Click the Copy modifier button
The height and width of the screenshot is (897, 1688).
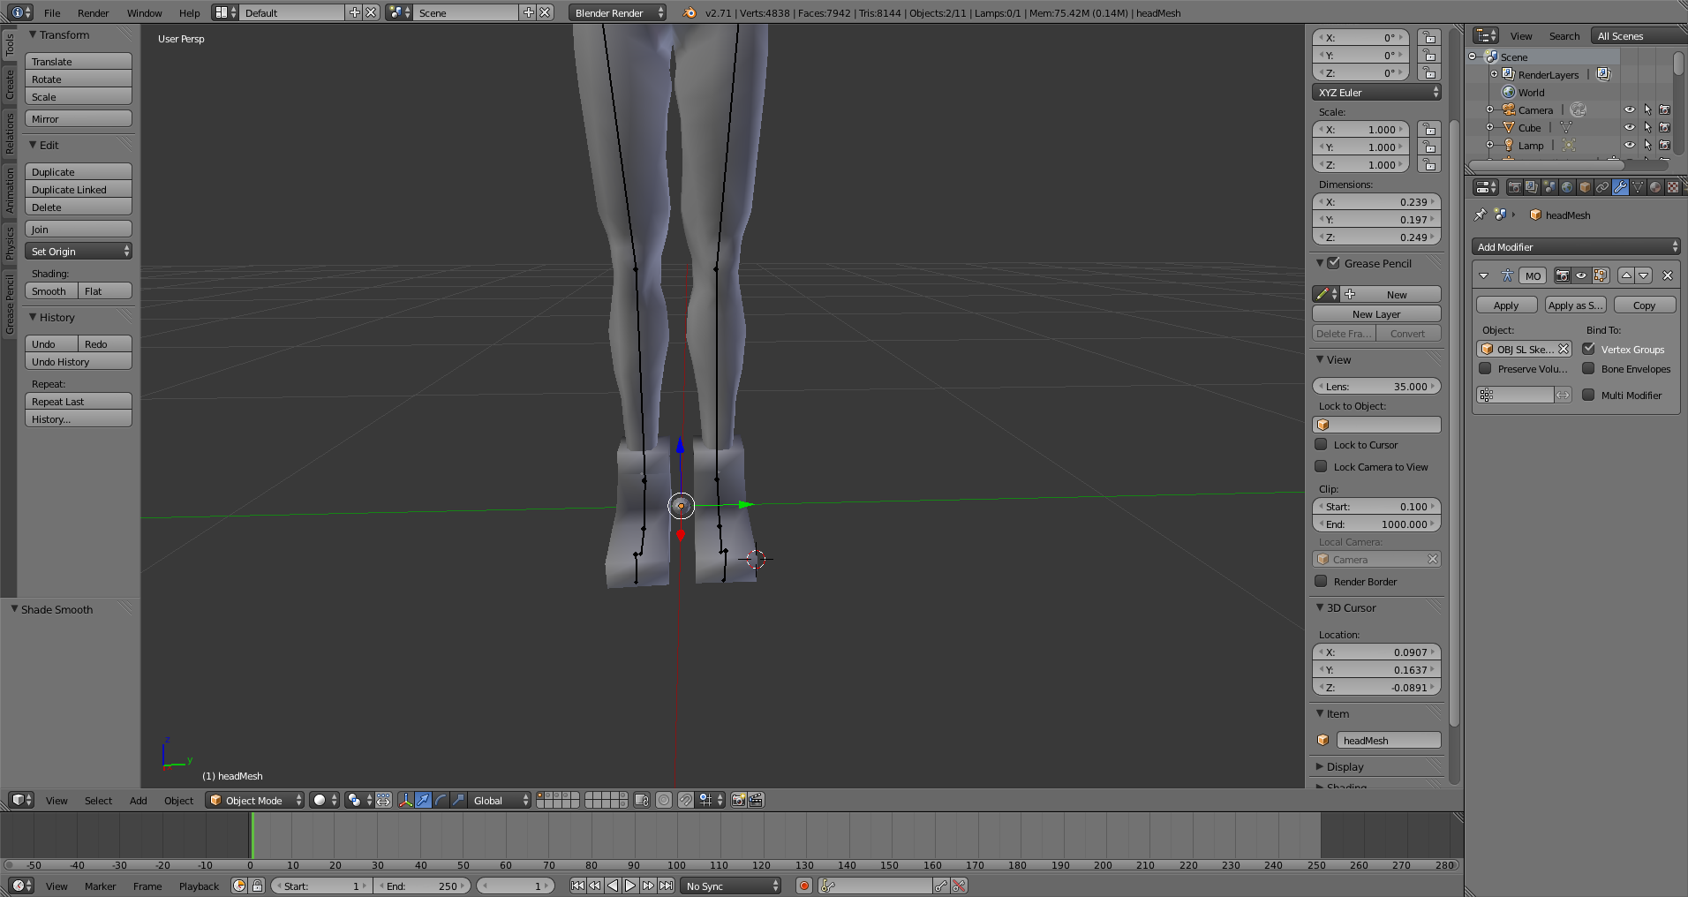point(1644,305)
